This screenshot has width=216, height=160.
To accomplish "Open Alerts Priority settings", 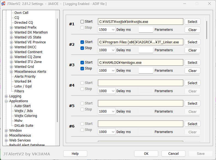I will [25, 76].
